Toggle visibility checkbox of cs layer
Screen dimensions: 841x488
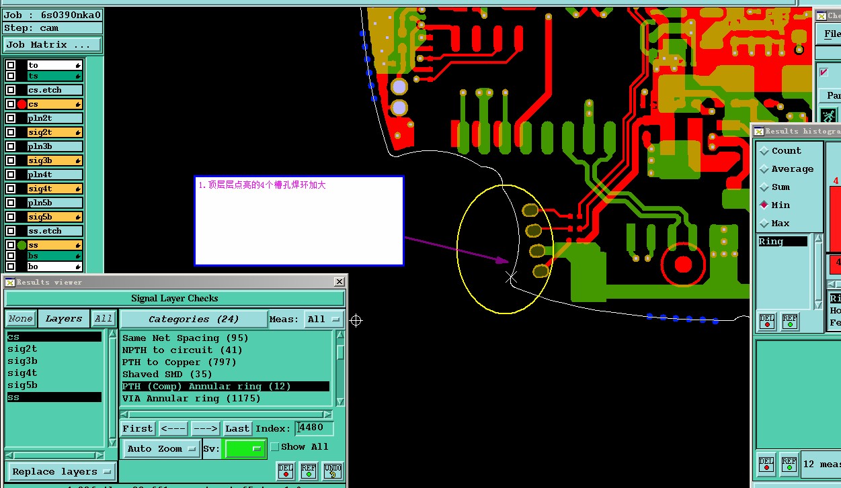pyautogui.click(x=11, y=104)
